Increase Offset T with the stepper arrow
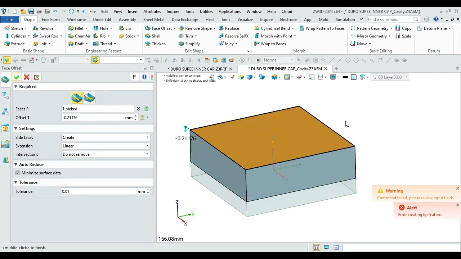This screenshot has width=461, height=259. pyautogui.click(x=135, y=116)
